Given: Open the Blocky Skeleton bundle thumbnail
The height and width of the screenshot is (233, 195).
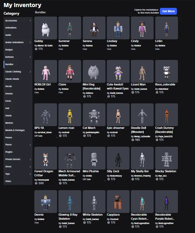Looking at the screenshot, I should click(x=167, y=158).
